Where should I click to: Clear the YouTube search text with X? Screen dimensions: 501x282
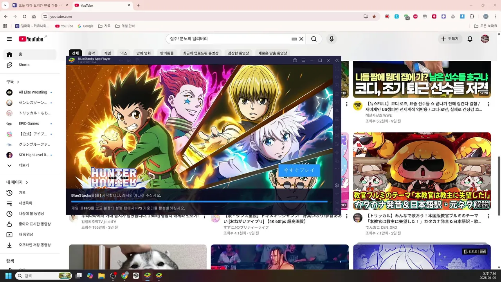point(301,39)
